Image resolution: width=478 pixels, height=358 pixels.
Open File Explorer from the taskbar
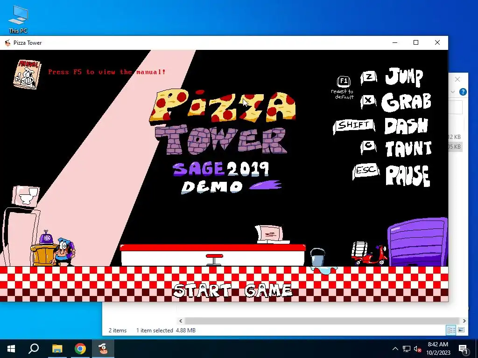tap(57, 349)
